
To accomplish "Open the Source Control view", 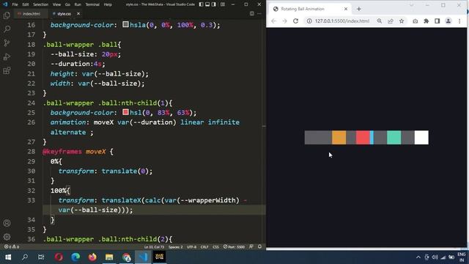I will click(x=7, y=43).
